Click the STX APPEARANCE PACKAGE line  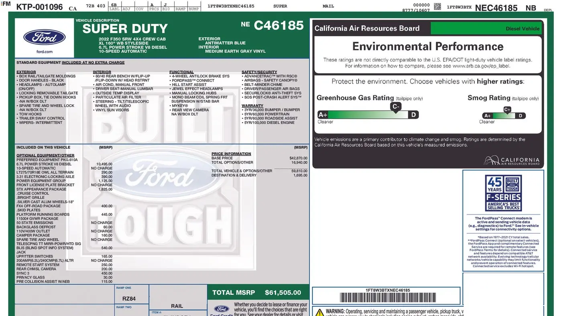pyautogui.click(x=41, y=189)
